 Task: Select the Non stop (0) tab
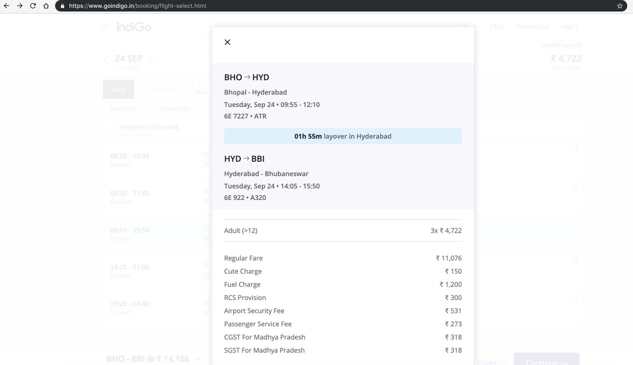point(159,90)
